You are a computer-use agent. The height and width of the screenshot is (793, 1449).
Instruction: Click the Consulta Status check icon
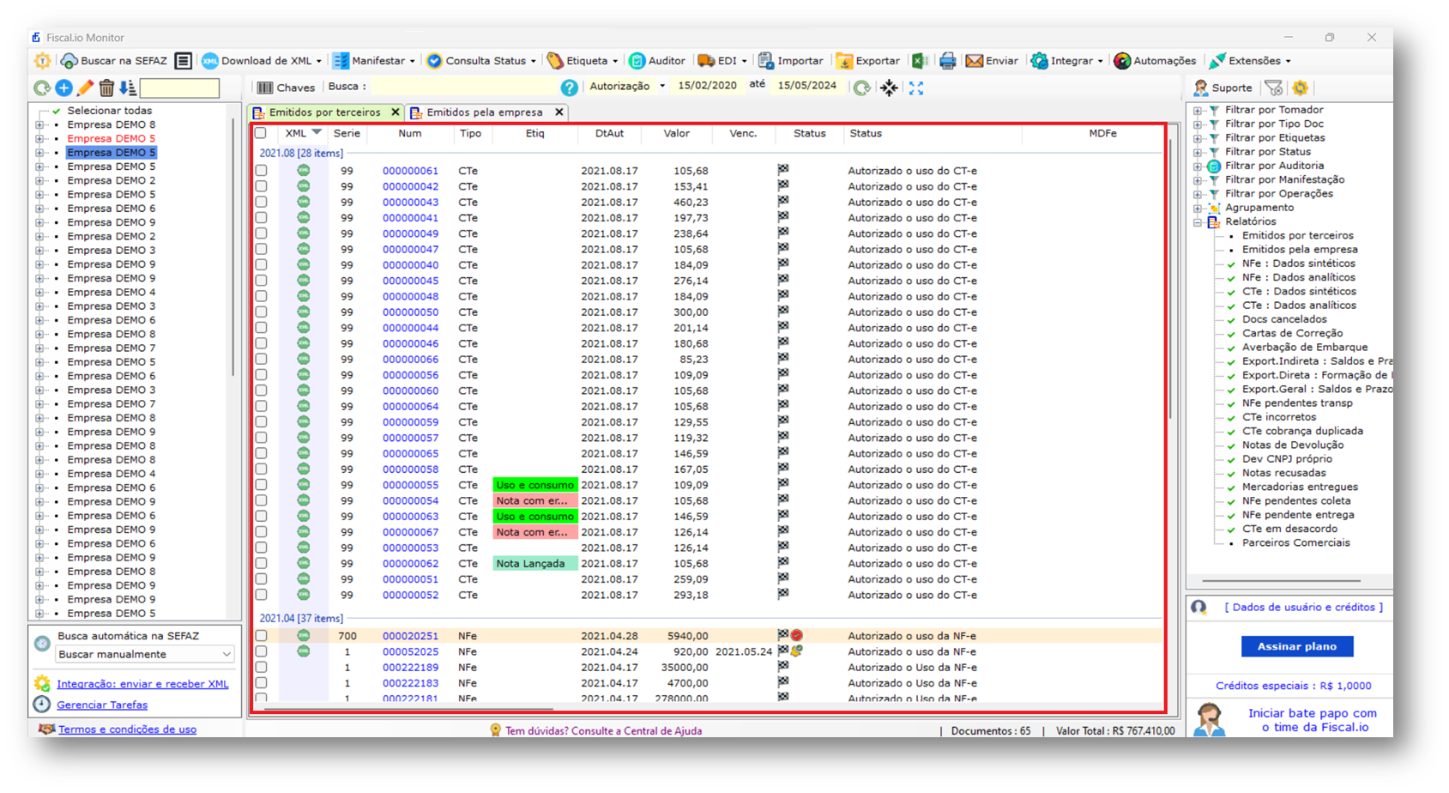point(434,61)
